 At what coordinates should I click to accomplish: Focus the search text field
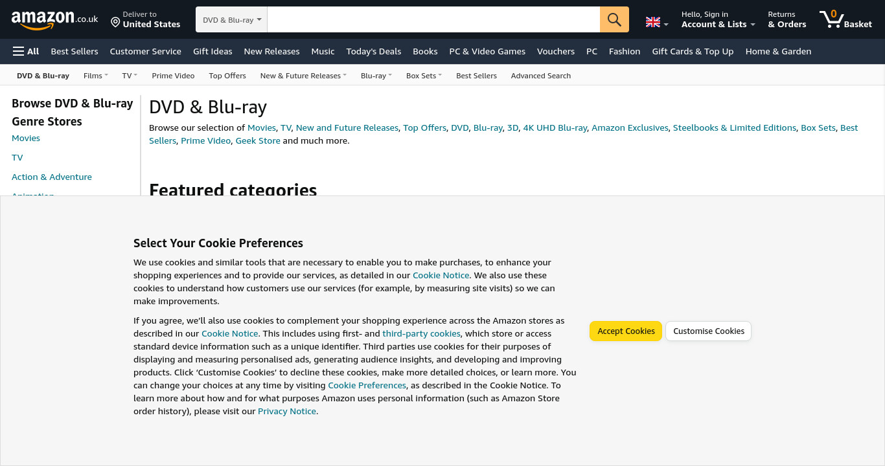(x=433, y=19)
